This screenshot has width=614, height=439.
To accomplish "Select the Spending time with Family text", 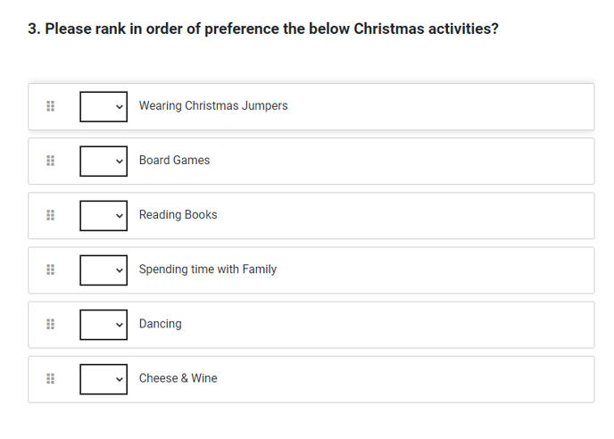I will (x=208, y=269).
